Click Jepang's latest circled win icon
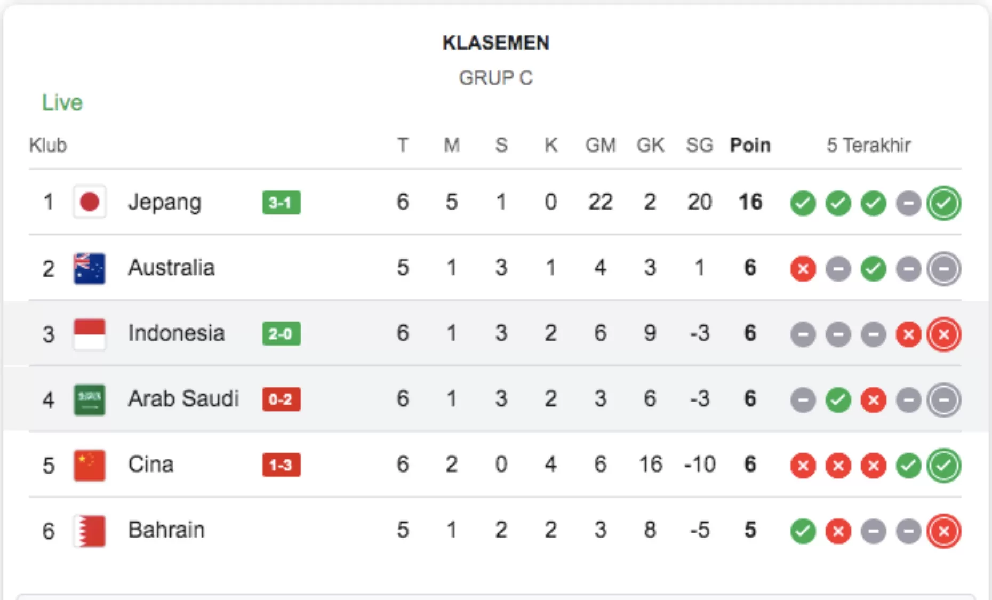Screen dimensions: 992x600 (943, 203)
